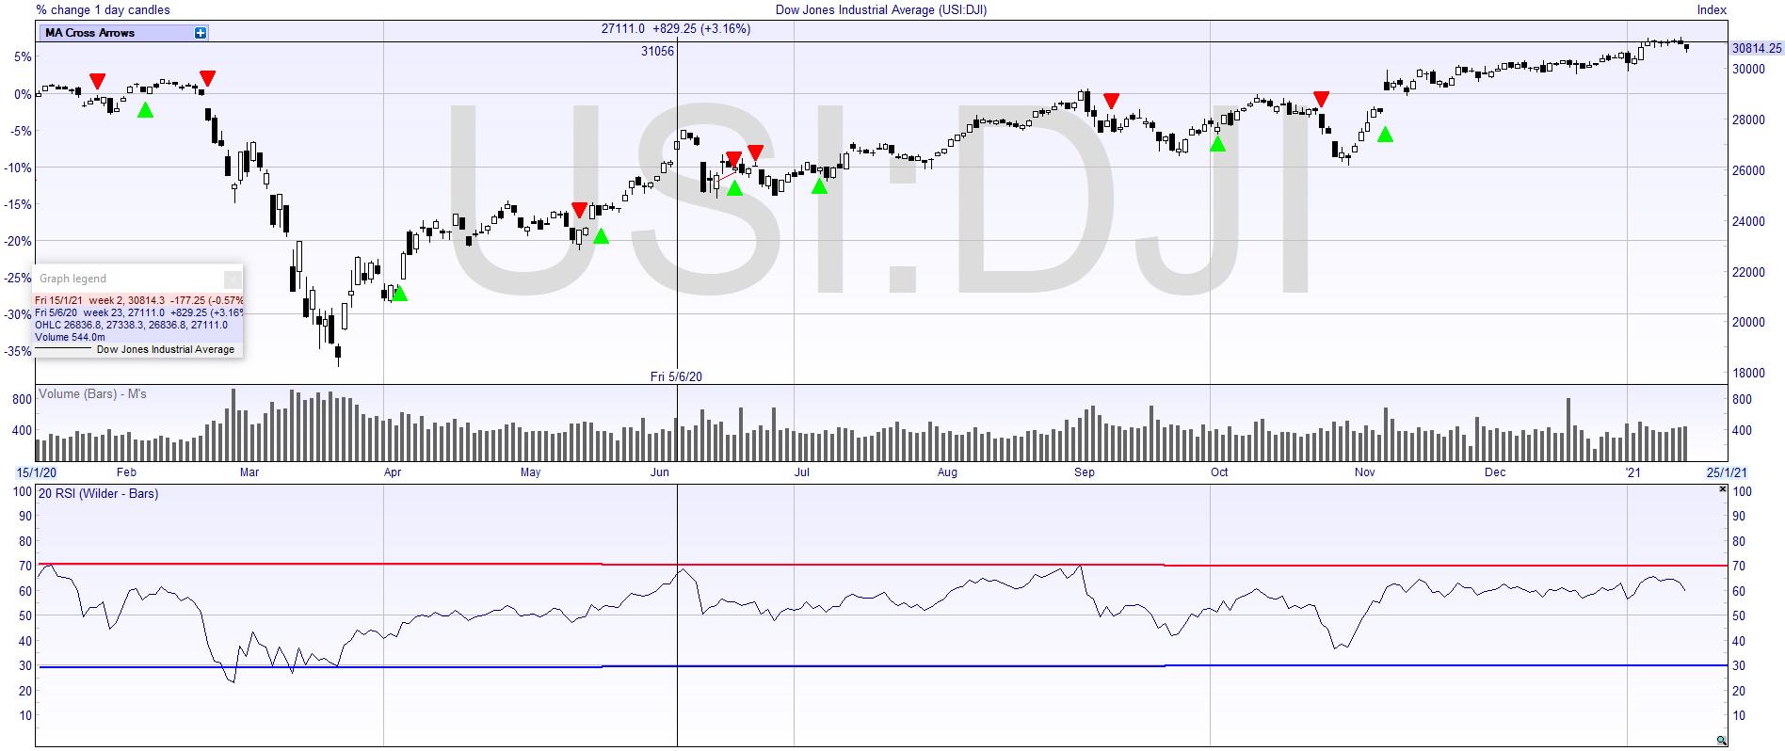Click the Aug label on the time axis
1785x751 pixels.
pyautogui.click(x=947, y=472)
